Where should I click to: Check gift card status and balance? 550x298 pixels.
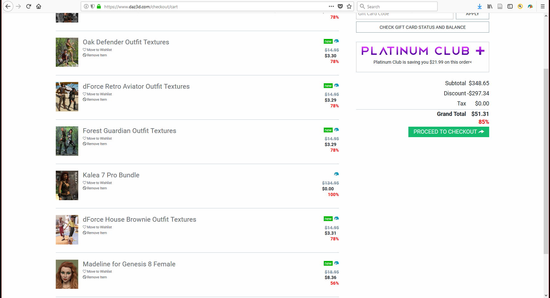coord(422,27)
